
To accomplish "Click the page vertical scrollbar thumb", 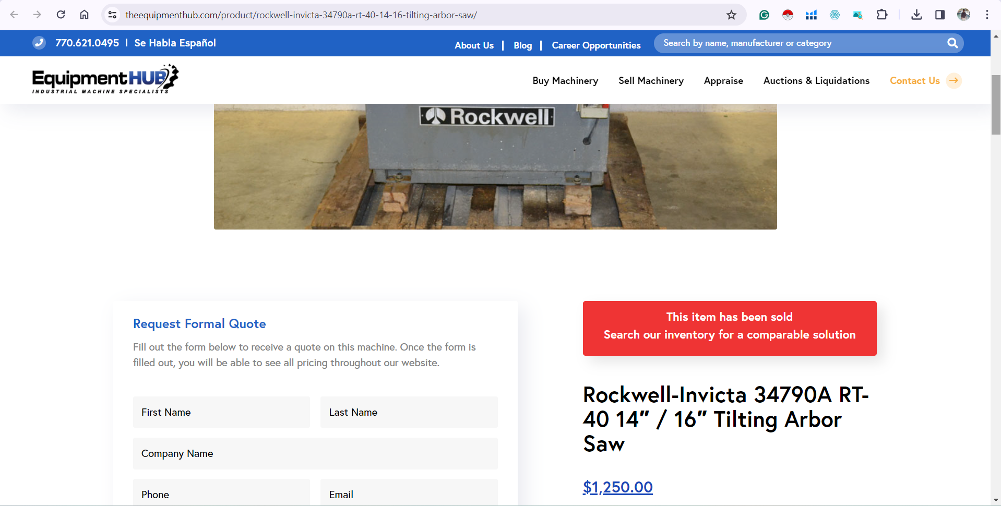I will coord(996,104).
